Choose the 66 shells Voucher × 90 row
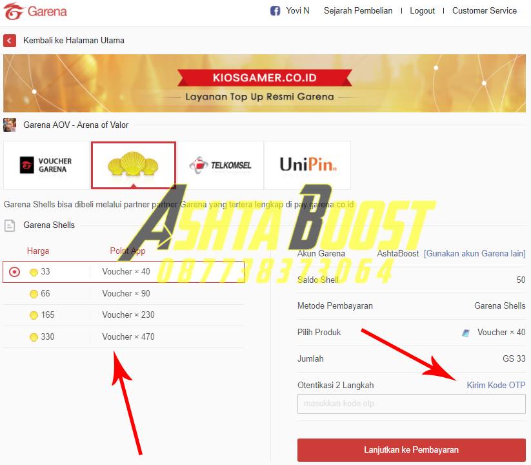Screen dimensions: 531x465 123,293
